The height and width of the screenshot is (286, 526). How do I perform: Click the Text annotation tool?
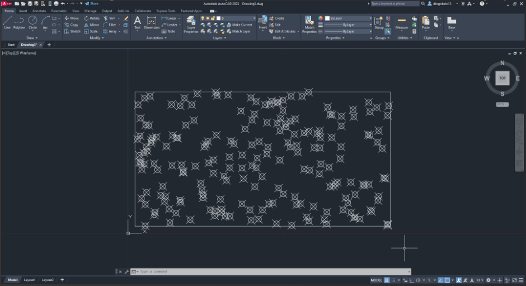(x=137, y=22)
